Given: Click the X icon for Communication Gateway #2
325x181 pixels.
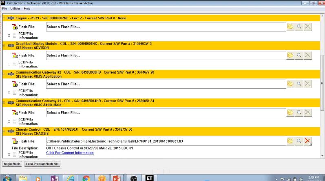Looking at the screenshot, I should coord(307,84).
